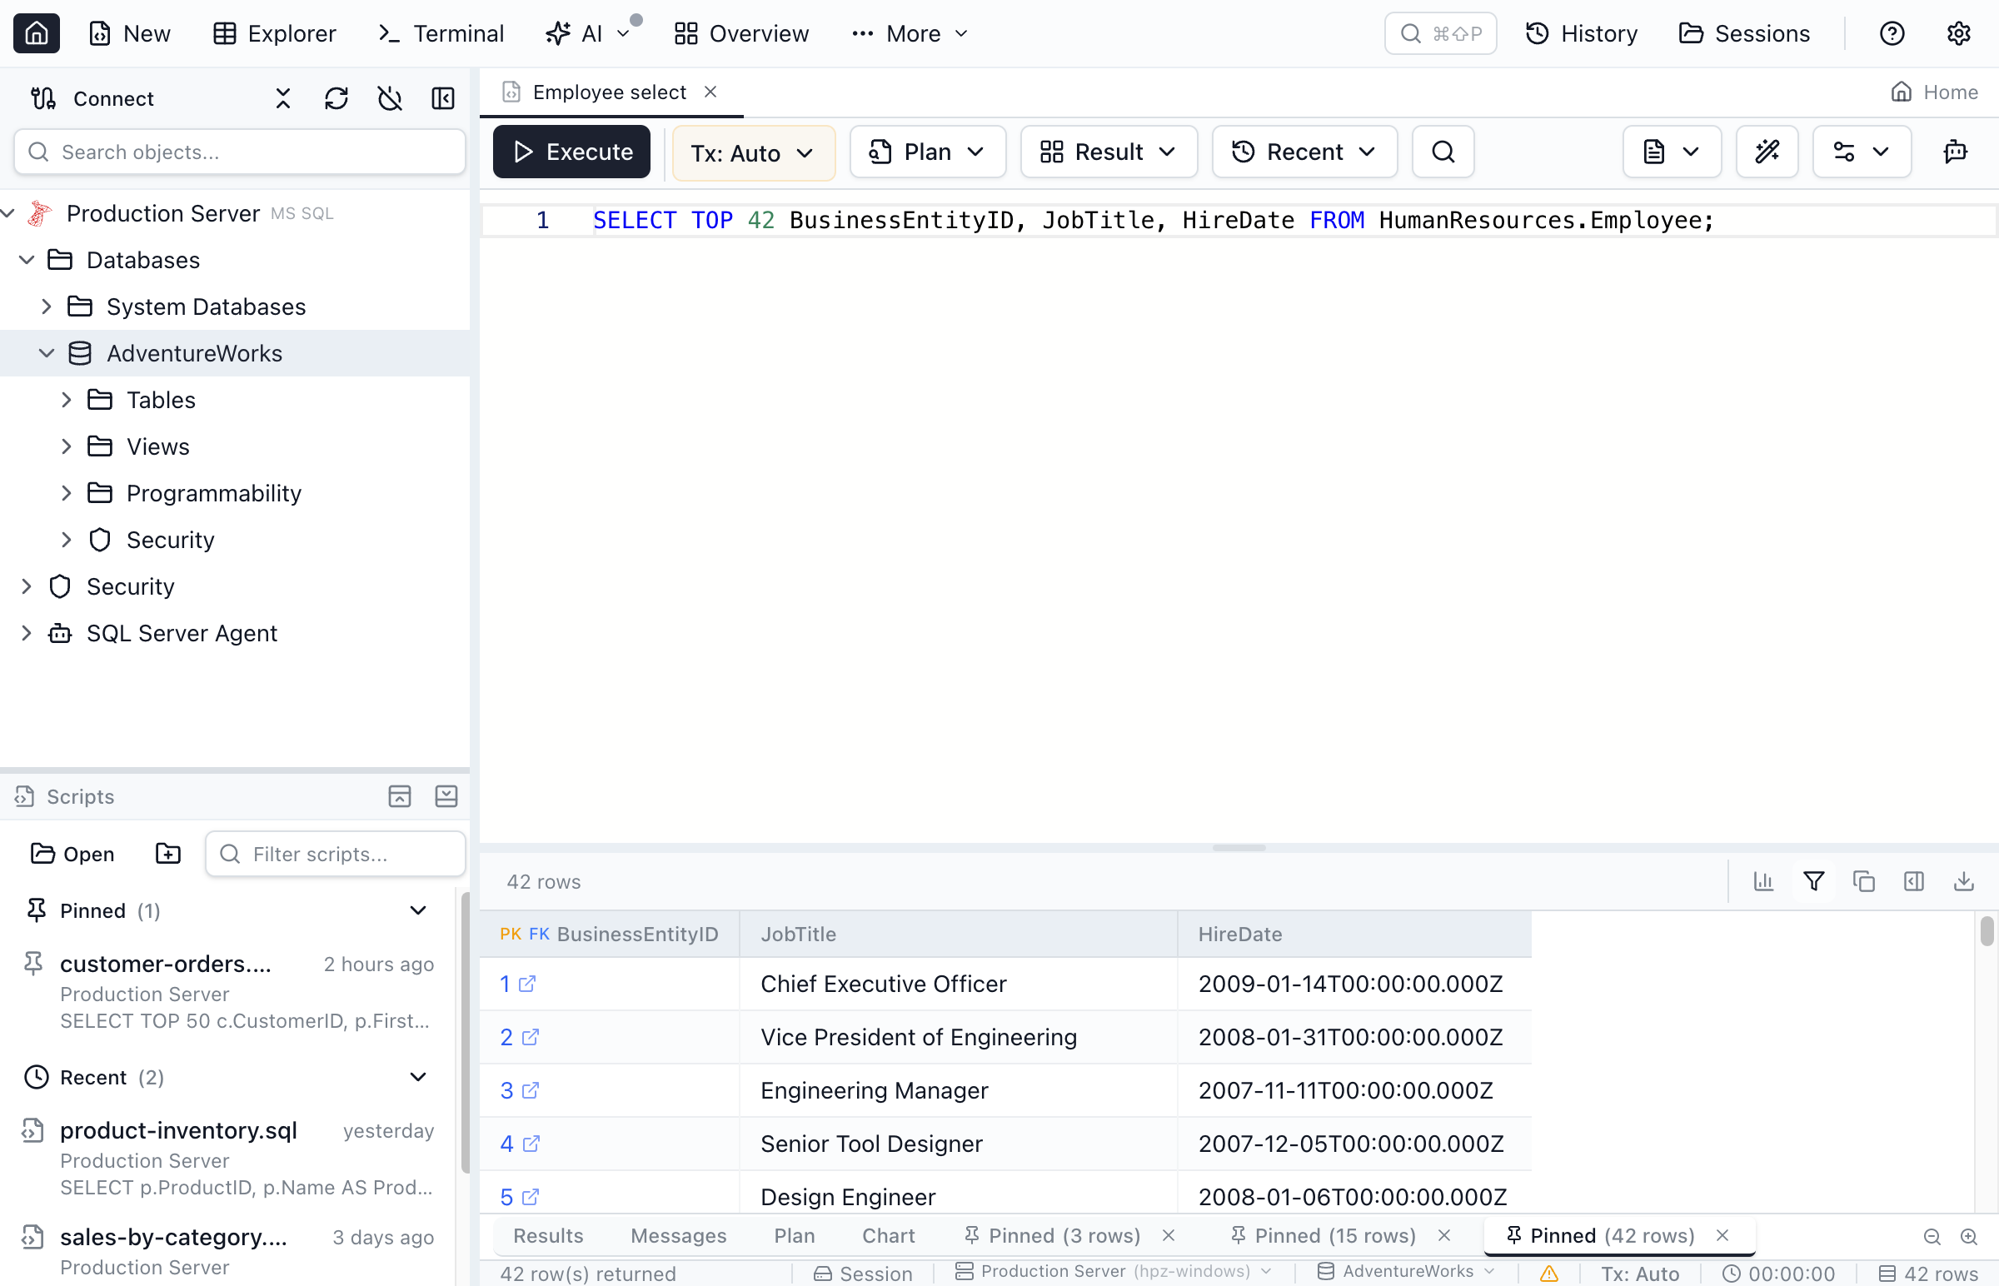
Task: Close the Employee select tab
Action: [710, 92]
